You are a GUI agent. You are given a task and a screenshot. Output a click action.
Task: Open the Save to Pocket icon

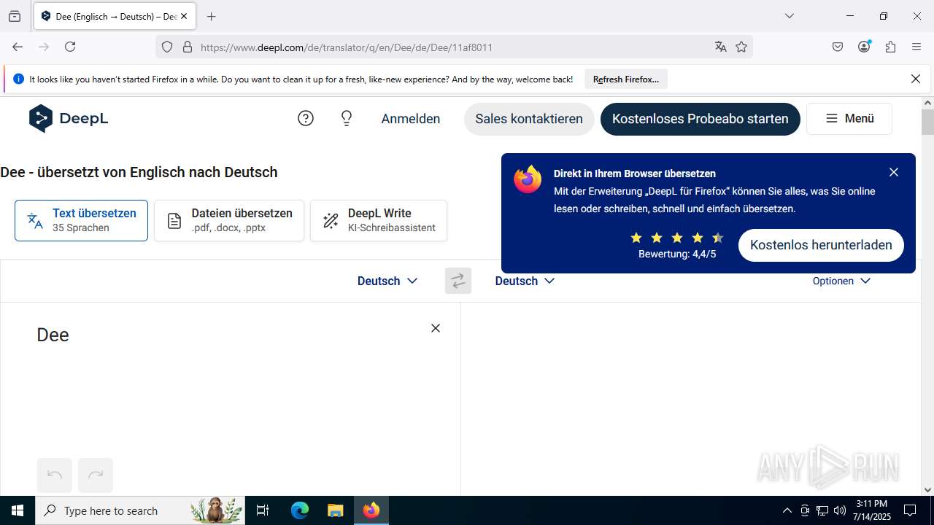[x=838, y=47]
